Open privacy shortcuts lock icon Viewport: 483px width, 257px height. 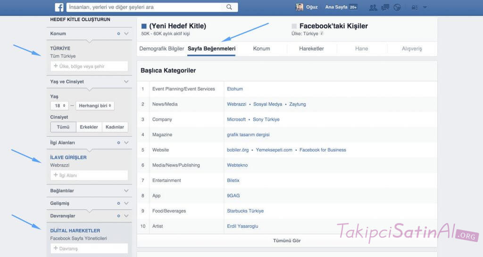tap(415, 8)
